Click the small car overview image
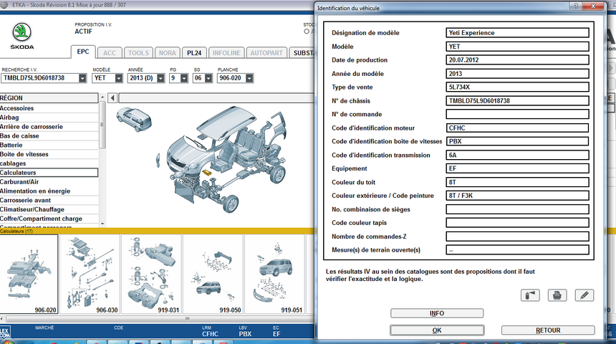 [x=134, y=120]
